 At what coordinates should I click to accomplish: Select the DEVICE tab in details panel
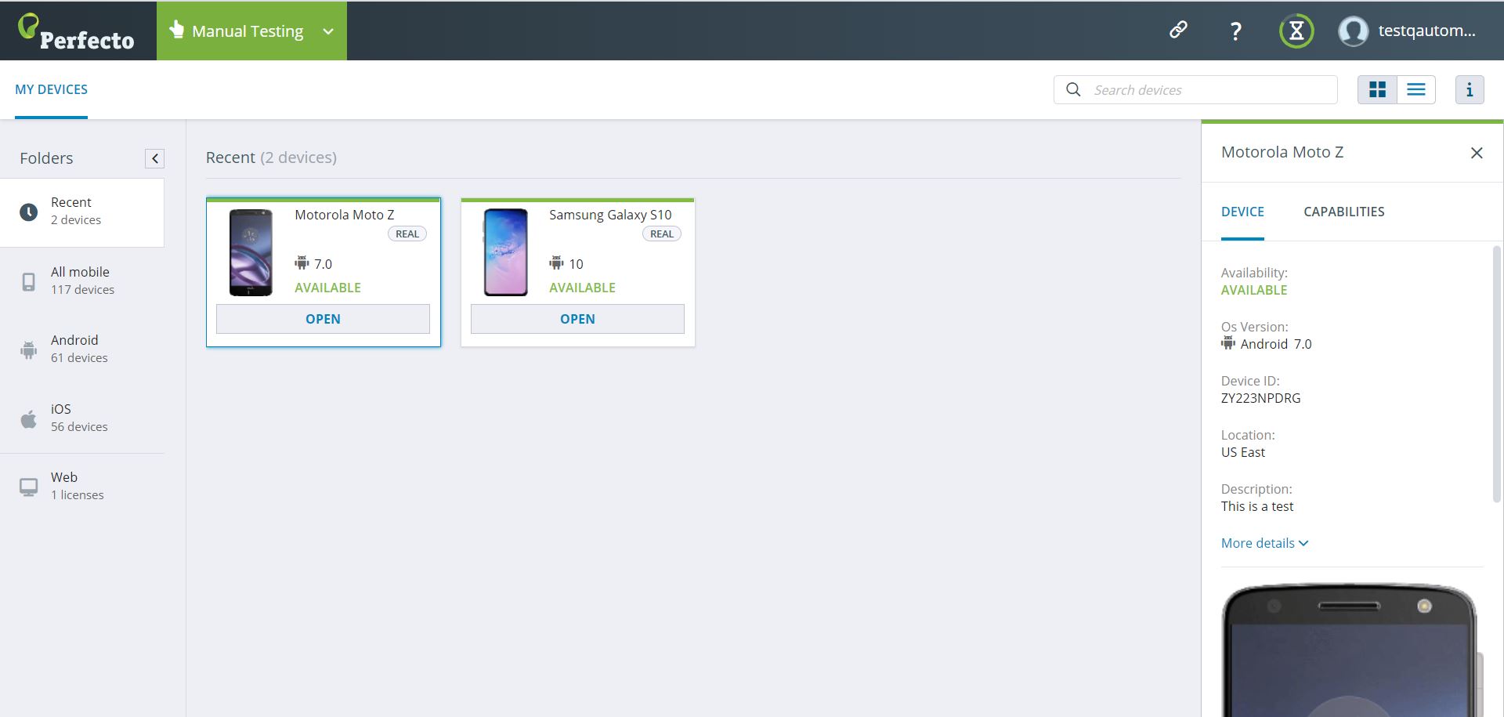coord(1242,212)
